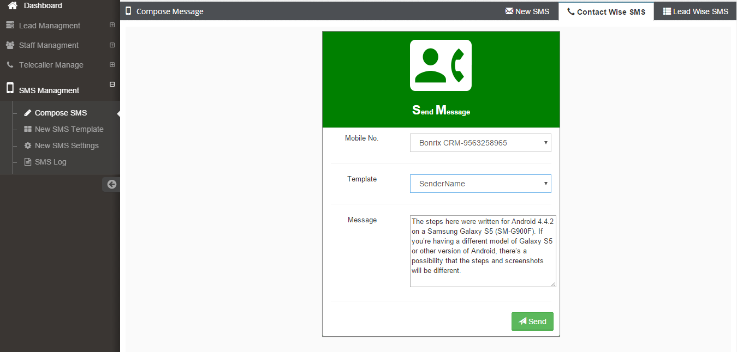
Task: Click the Compose SMS pencil icon
Action: pos(28,113)
